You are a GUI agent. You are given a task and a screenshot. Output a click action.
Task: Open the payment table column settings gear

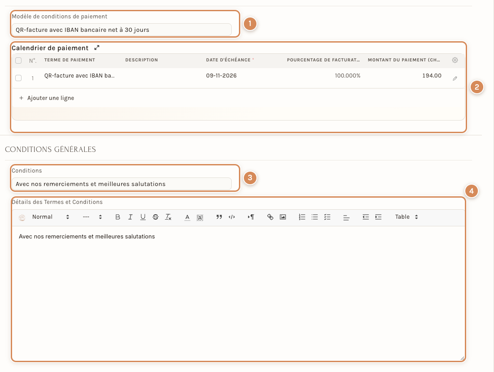455,60
